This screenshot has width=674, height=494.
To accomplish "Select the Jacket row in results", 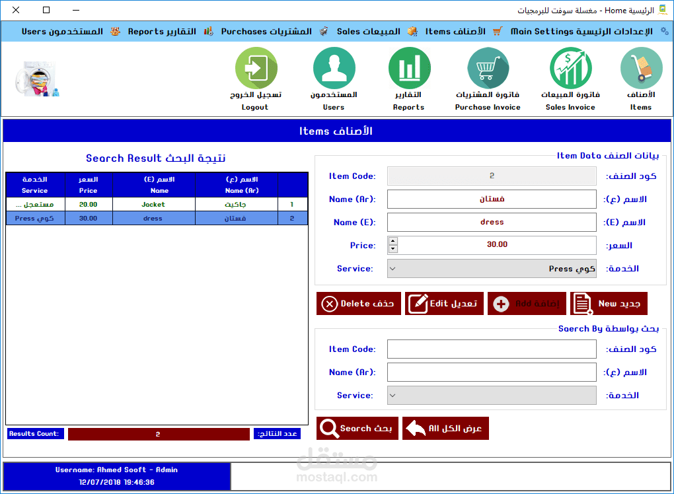I will point(157,205).
